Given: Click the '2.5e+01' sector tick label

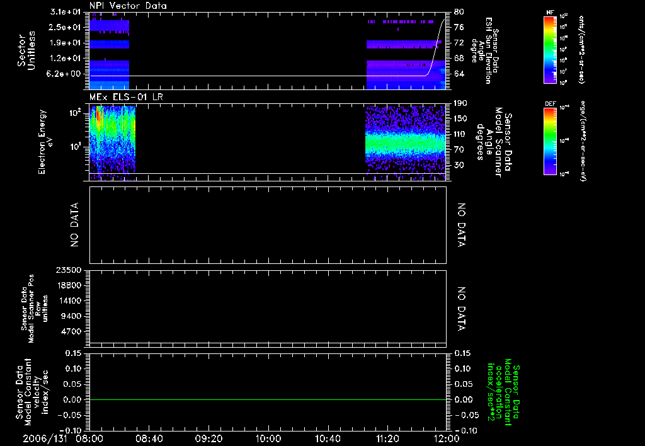Looking at the screenshot, I should pyautogui.click(x=66, y=27).
